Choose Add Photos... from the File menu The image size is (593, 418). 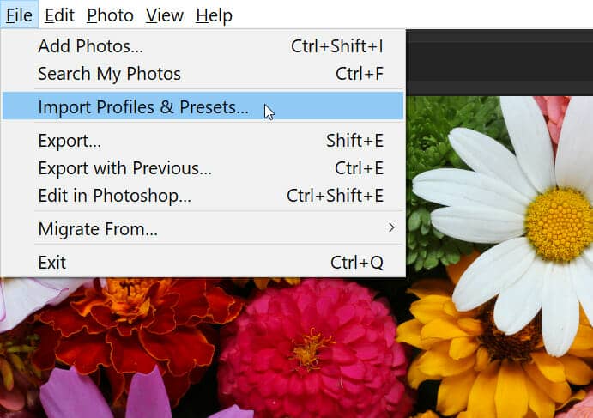pyautogui.click(x=203, y=46)
